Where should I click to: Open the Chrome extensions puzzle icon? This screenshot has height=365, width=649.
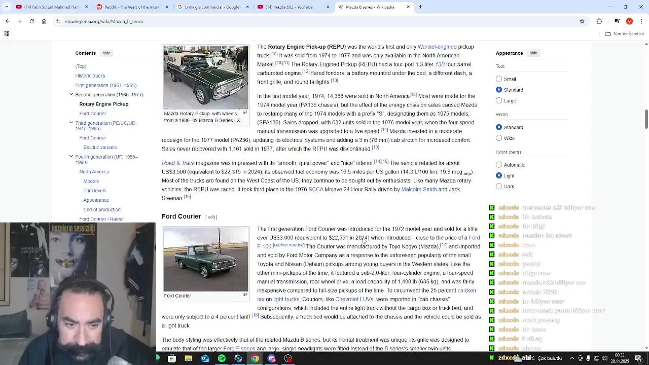click(x=599, y=21)
